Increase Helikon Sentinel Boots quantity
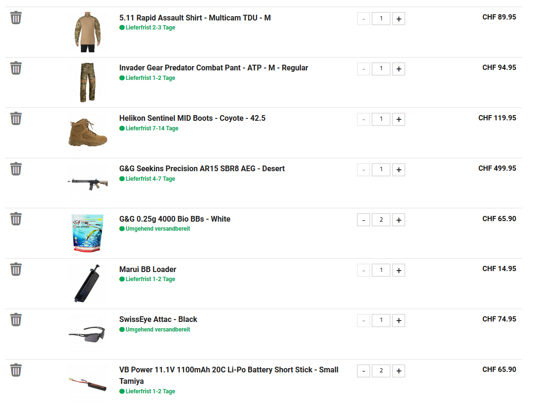Screen dimensions: 555x409 (399, 119)
